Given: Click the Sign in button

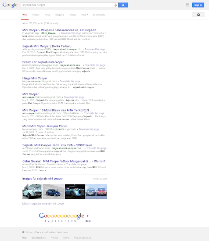Looking at the screenshot, I should 198,5.
